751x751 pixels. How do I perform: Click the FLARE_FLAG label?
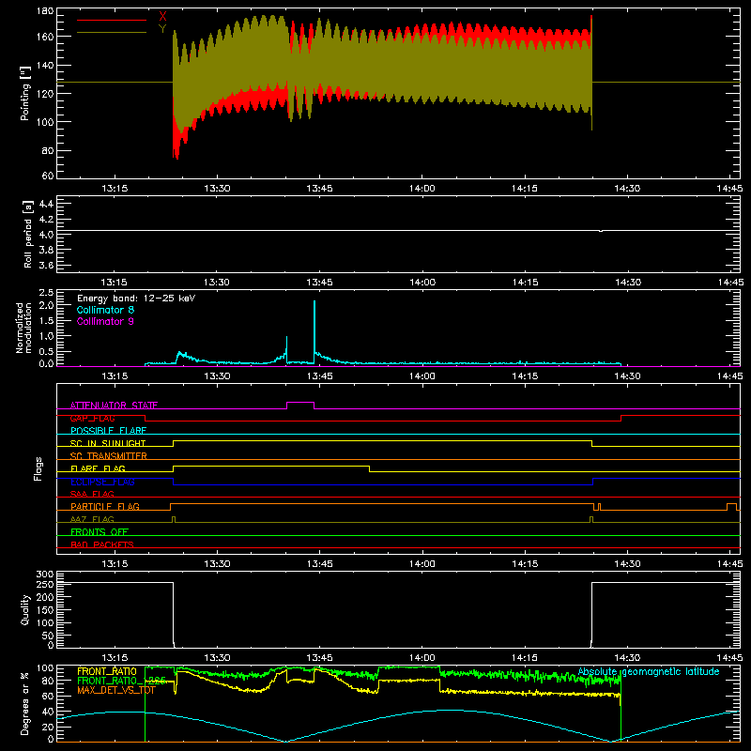pos(98,468)
